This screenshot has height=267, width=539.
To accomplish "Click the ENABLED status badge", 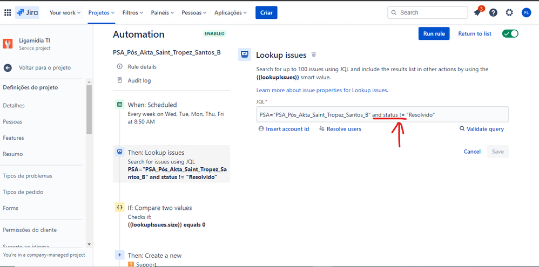I will click(214, 33).
